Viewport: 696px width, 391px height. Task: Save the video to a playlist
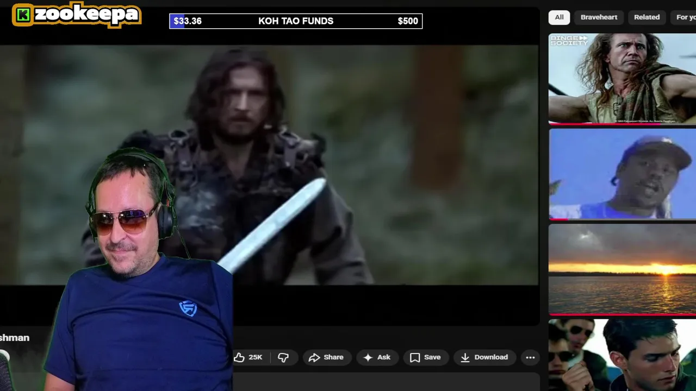[425, 357]
